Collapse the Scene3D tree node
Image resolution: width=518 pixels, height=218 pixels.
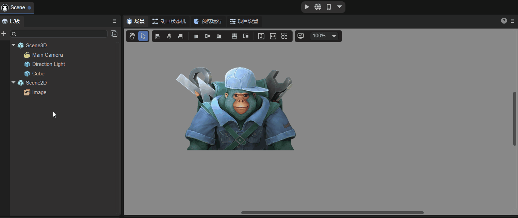13,45
